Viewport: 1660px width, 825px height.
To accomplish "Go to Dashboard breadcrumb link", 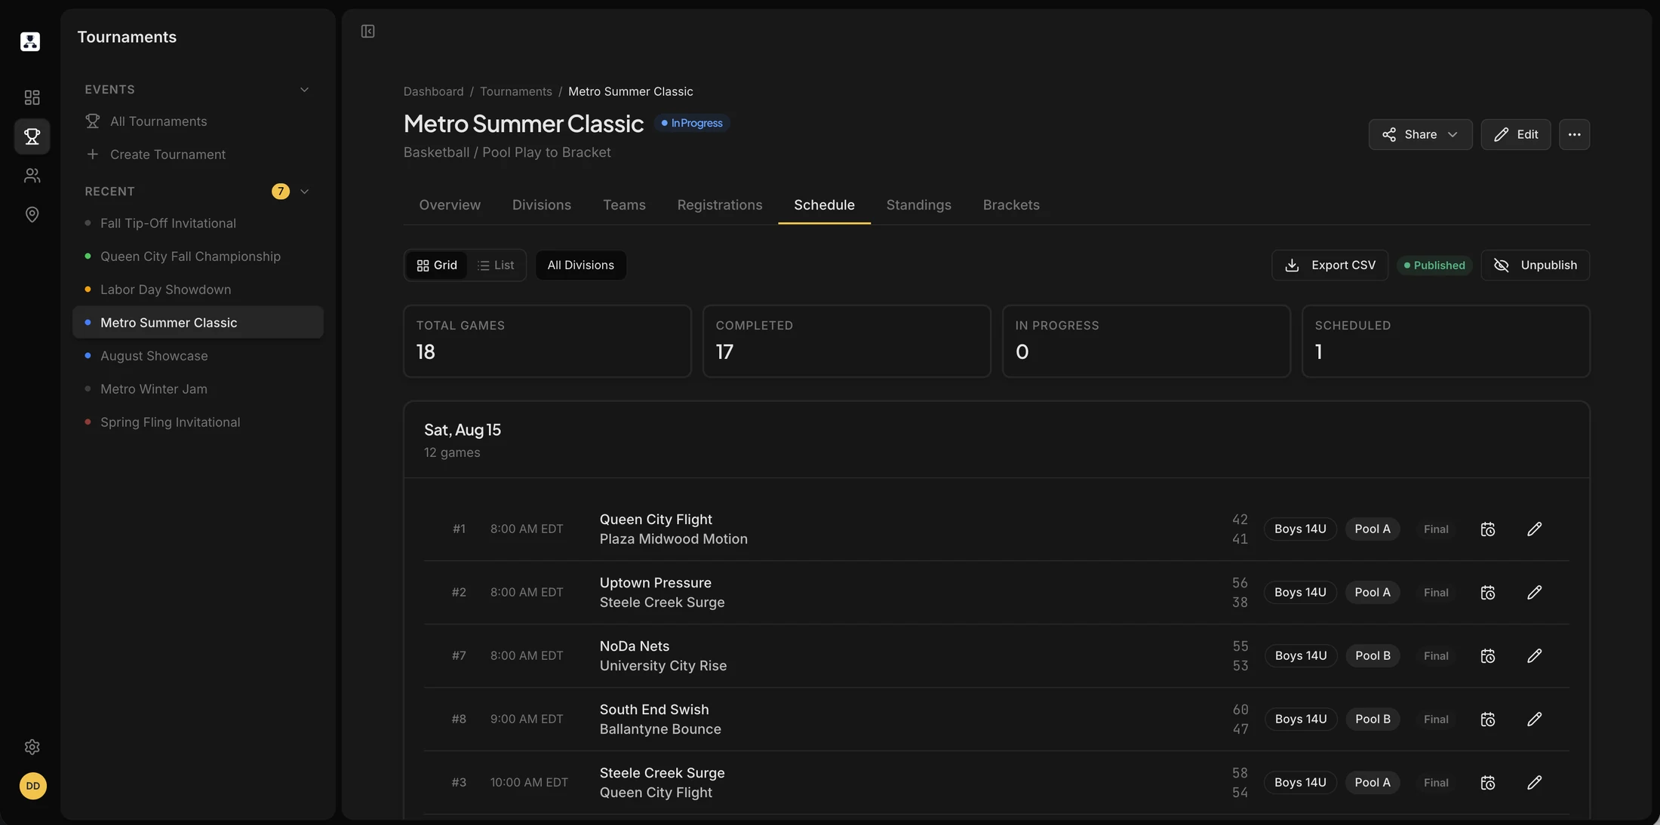I will click(433, 92).
